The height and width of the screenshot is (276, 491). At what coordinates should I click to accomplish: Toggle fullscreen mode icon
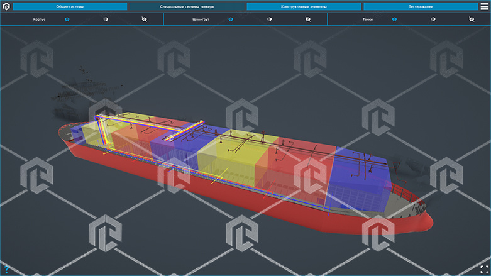click(485, 270)
